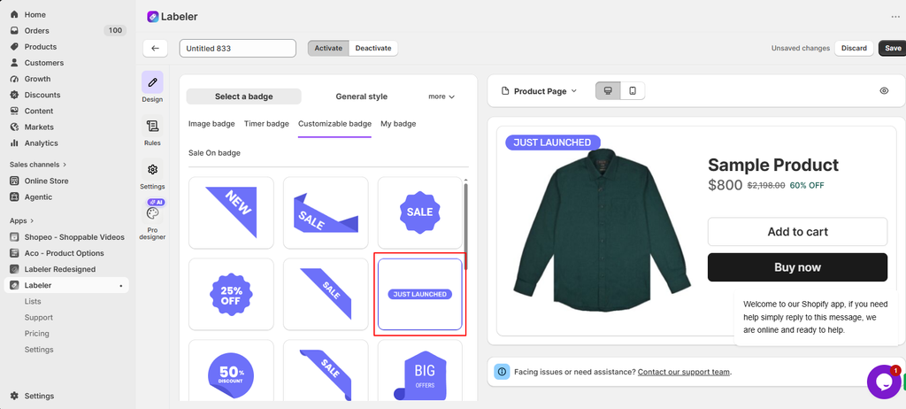The height and width of the screenshot is (409, 906).
Task: Open the three-dot menu at top right
Action: click(895, 17)
